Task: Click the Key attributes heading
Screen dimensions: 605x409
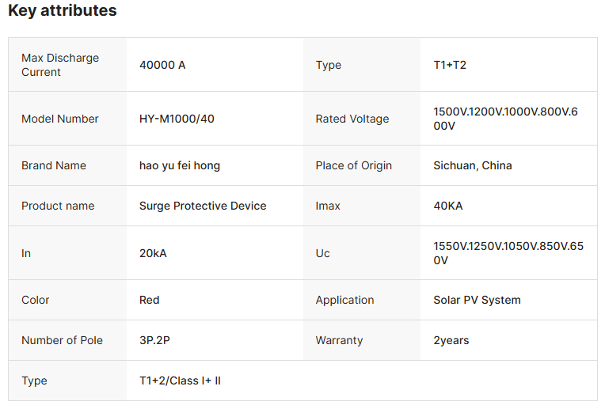Action: 63,11
